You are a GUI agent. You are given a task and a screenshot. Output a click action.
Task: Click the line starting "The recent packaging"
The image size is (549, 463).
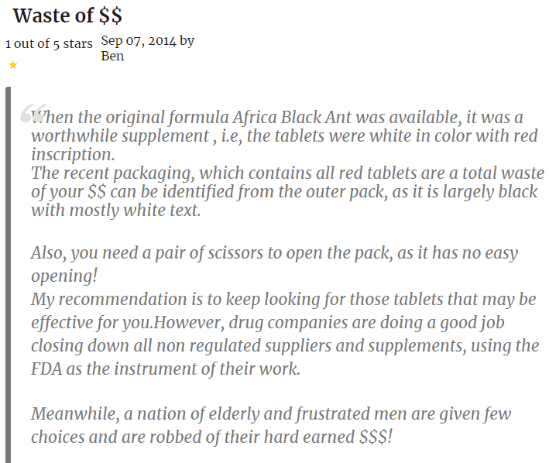click(x=287, y=173)
